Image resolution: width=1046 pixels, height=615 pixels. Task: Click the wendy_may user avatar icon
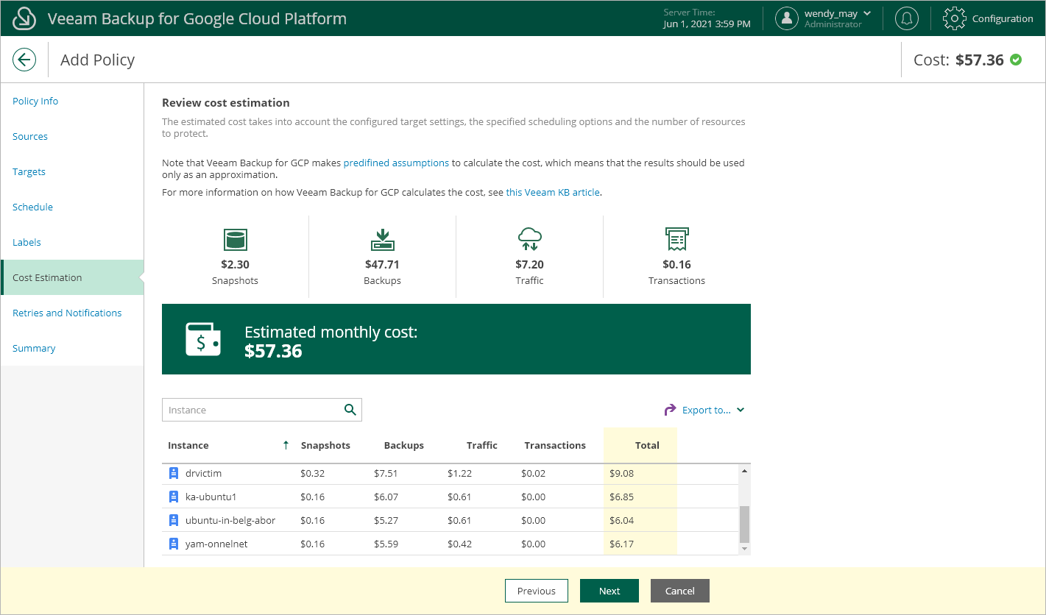(x=787, y=18)
